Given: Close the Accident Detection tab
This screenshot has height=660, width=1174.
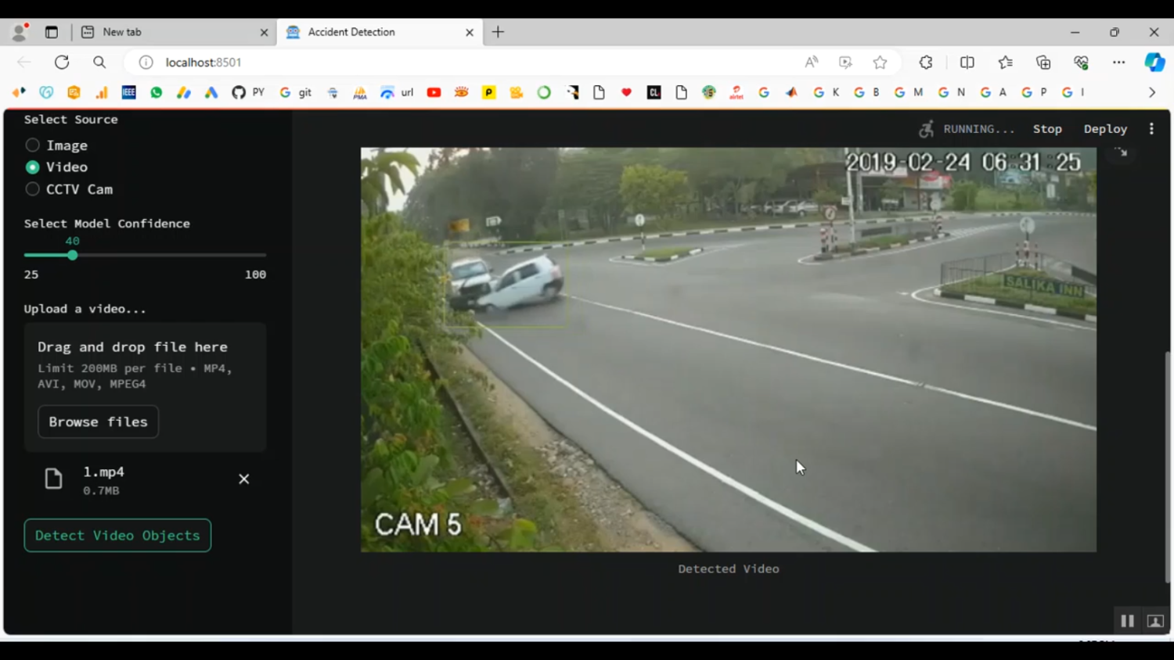Looking at the screenshot, I should [470, 32].
